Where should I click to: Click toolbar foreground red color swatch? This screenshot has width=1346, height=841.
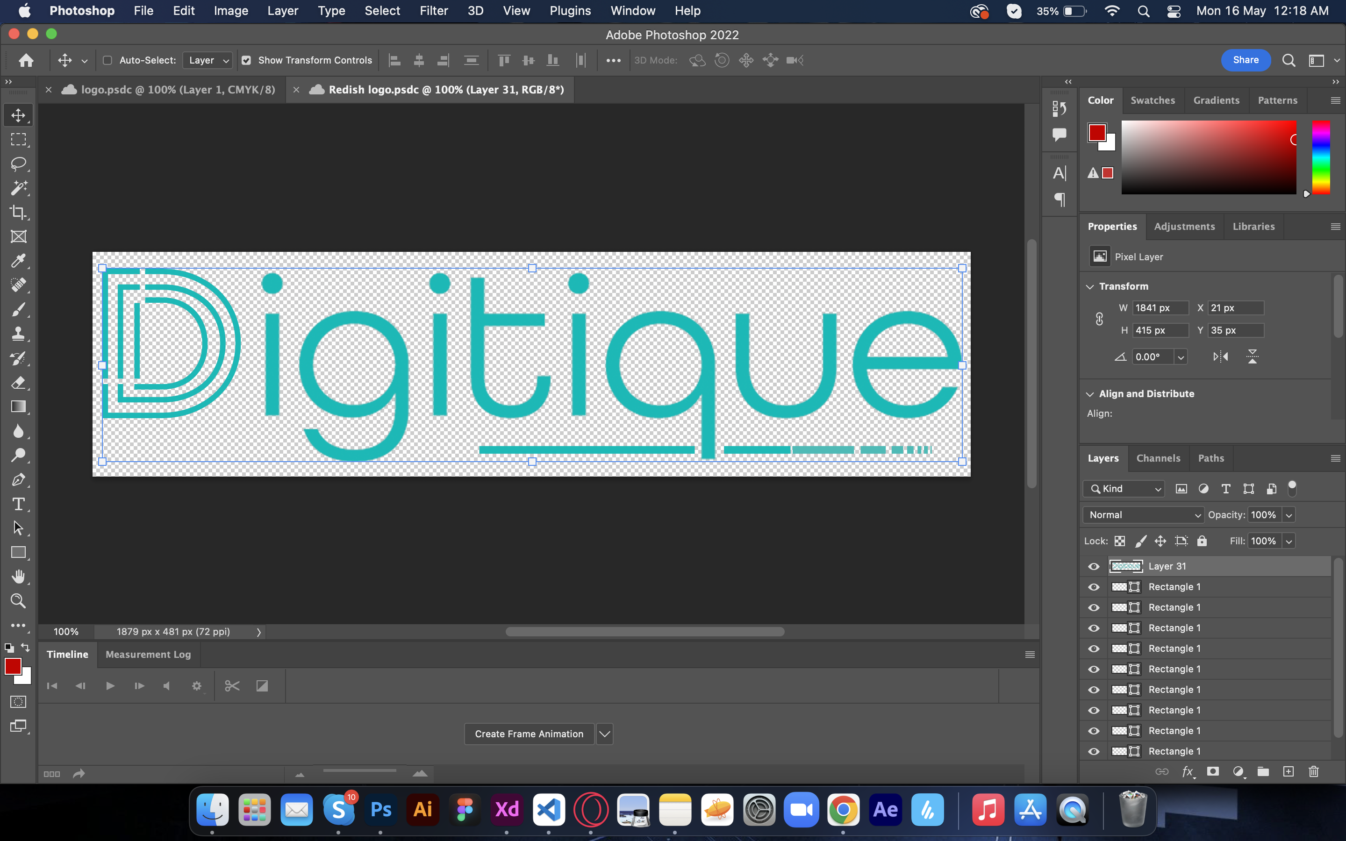point(13,666)
